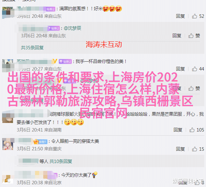Reply to the 我手一杯 comment

coord(180,69)
